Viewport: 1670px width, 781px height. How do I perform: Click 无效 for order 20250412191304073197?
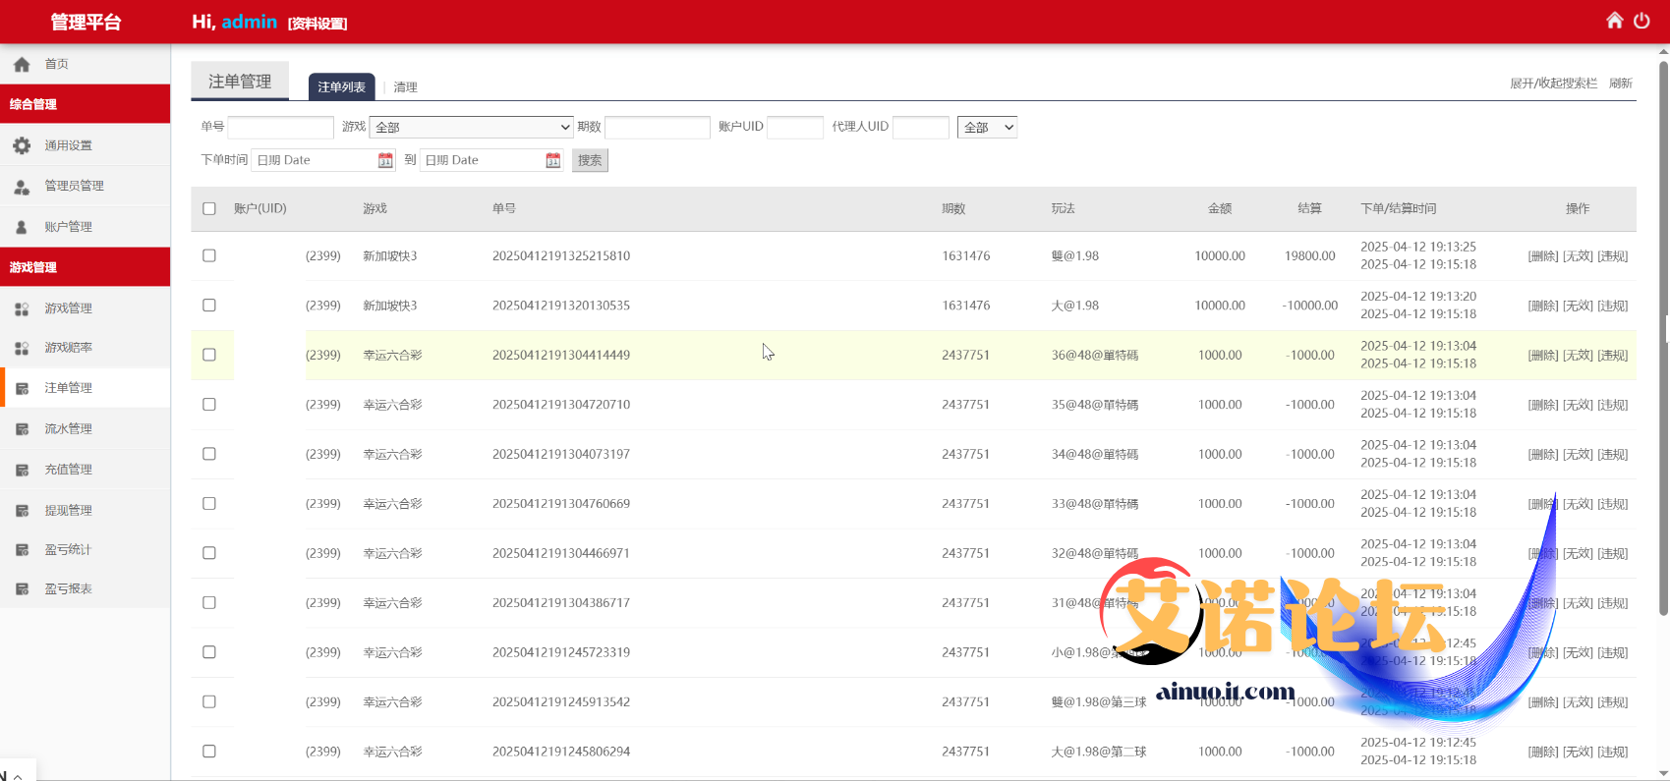[1578, 455]
